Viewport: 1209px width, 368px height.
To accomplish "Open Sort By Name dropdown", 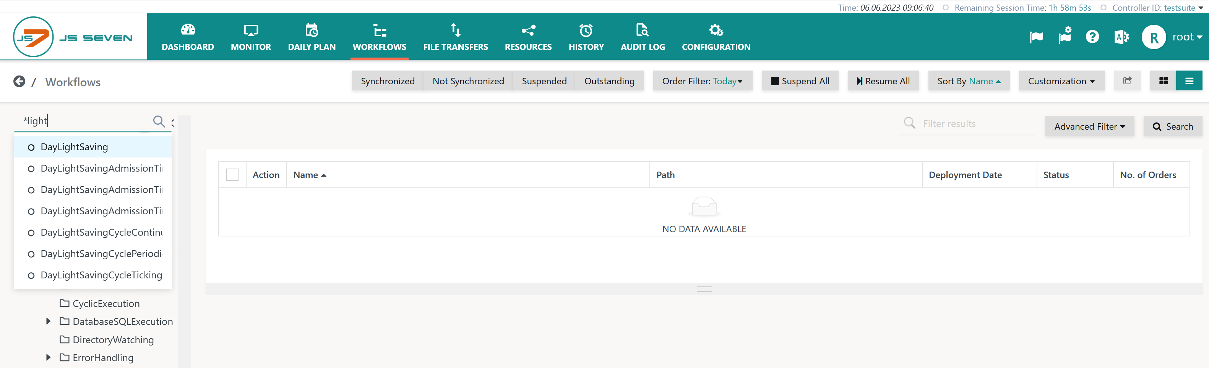I will pyautogui.click(x=969, y=81).
